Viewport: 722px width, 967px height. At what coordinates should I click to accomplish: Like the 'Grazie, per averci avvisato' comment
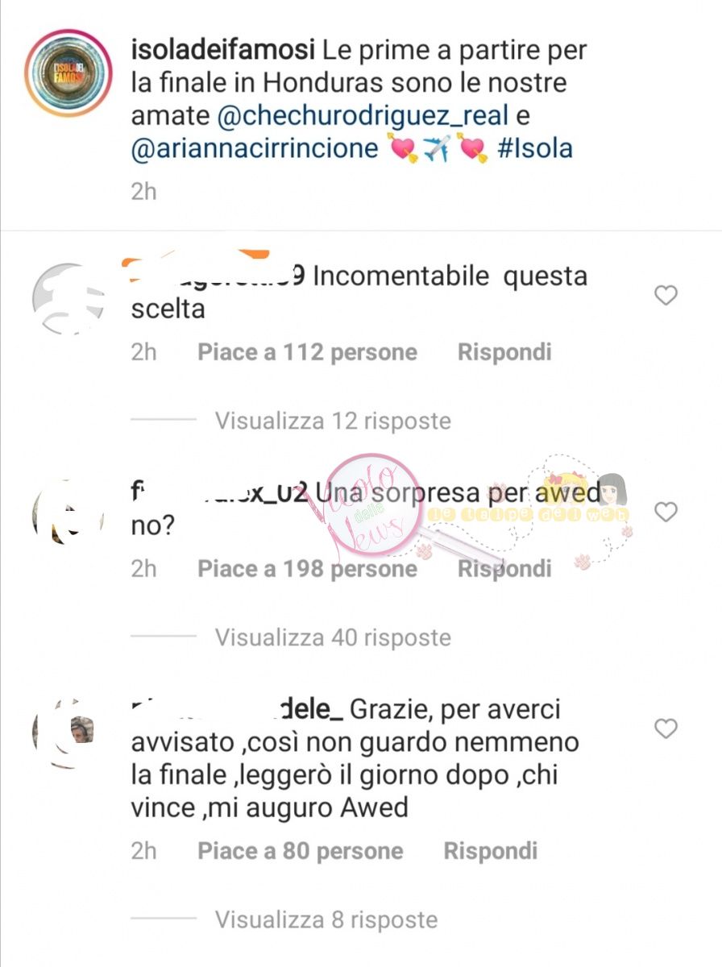coord(666,729)
